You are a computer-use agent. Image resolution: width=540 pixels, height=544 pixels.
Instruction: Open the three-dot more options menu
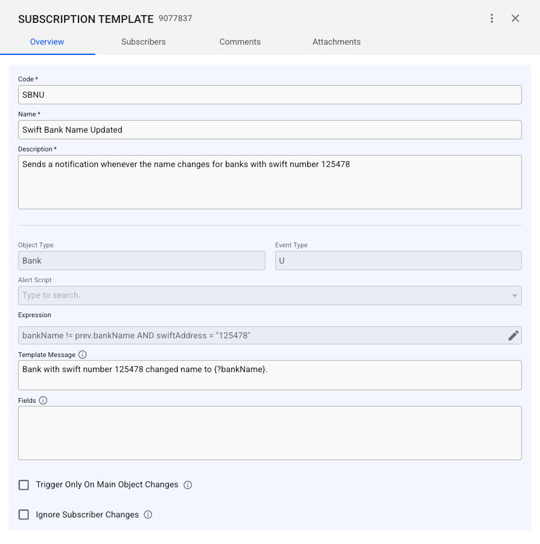point(492,19)
